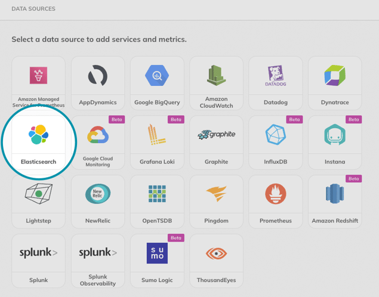Screen dimensions: 379x297
Task: Select the Dynatrace label
Action: 335,103
